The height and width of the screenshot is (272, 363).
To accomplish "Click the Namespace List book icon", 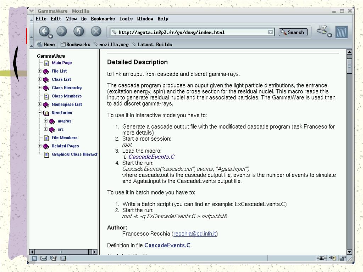I will [46, 104].
